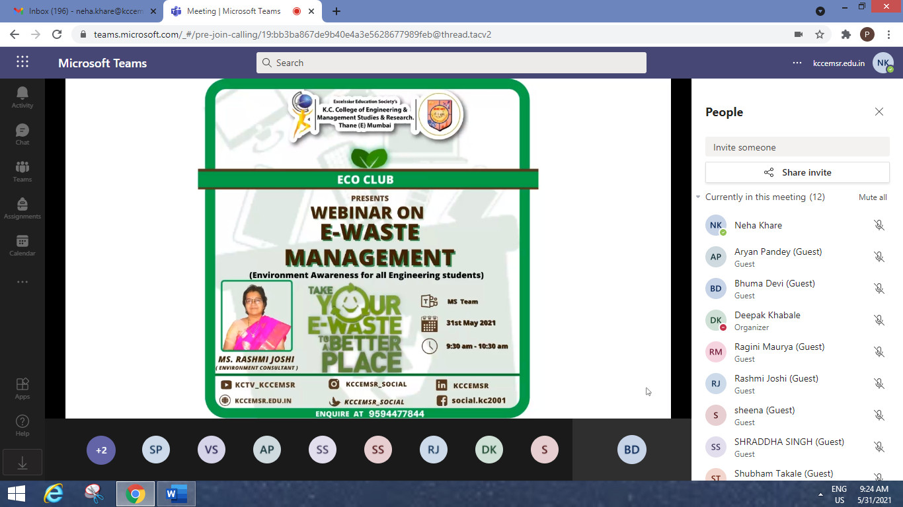This screenshot has height=507, width=903.
Task: Click the Share invite button
Action: [797, 172]
